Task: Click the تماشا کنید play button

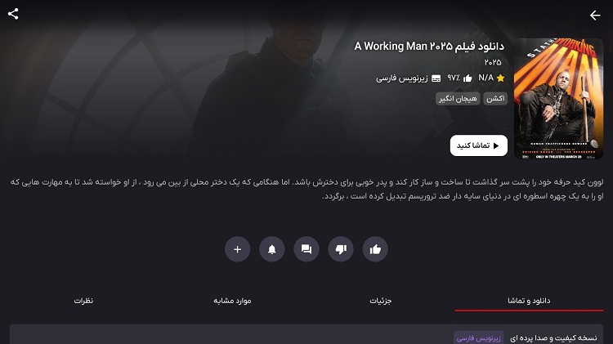Action: [x=478, y=145]
